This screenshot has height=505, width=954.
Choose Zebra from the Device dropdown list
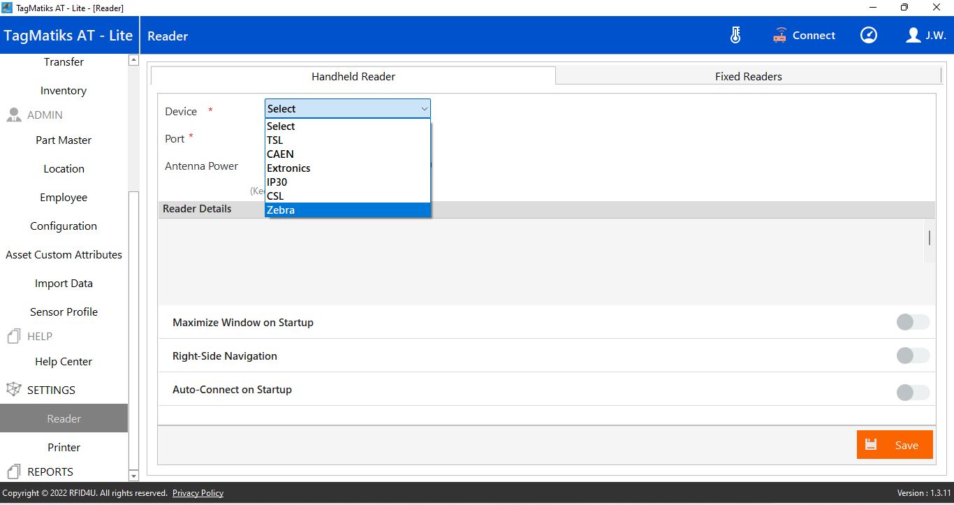click(x=347, y=210)
